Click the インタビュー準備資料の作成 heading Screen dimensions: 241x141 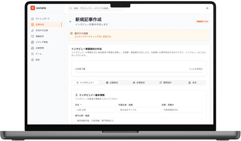pos(87,49)
